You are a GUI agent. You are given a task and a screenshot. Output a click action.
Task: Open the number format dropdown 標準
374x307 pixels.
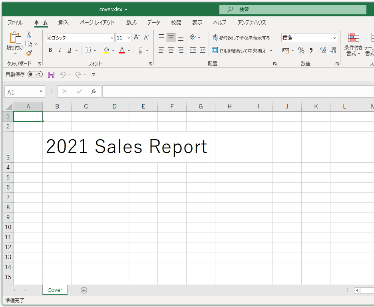[x=335, y=38]
